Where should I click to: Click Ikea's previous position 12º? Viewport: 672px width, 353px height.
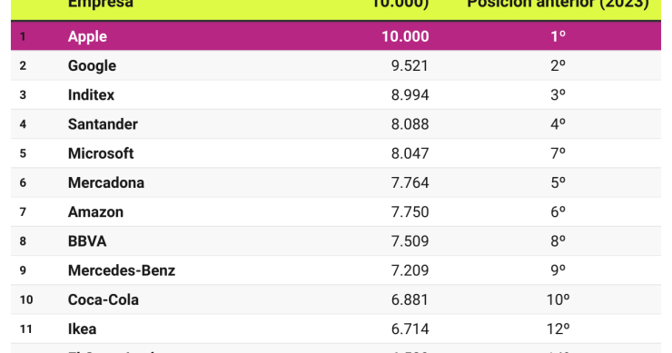click(558, 329)
